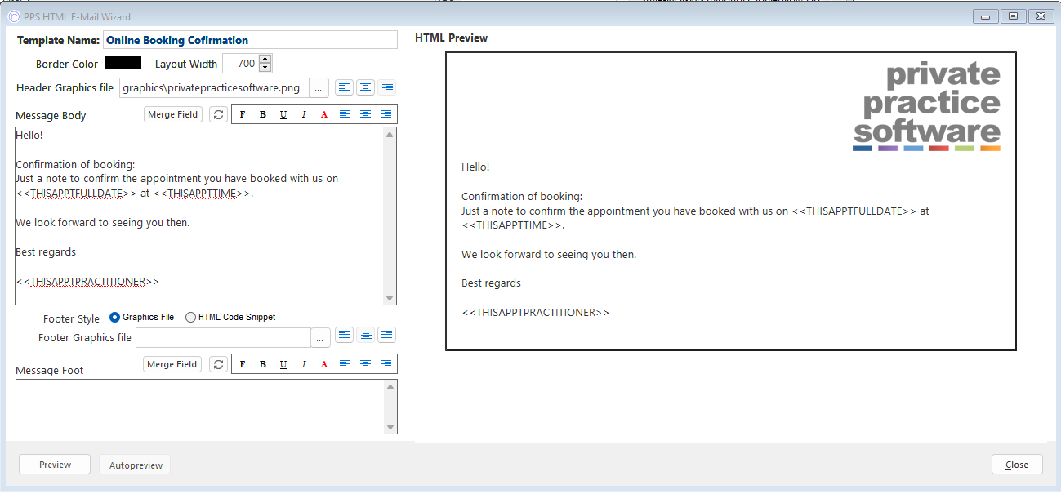The height and width of the screenshot is (494, 1061).
Task: Decrease the Layout Width value
Action: coord(265,67)
